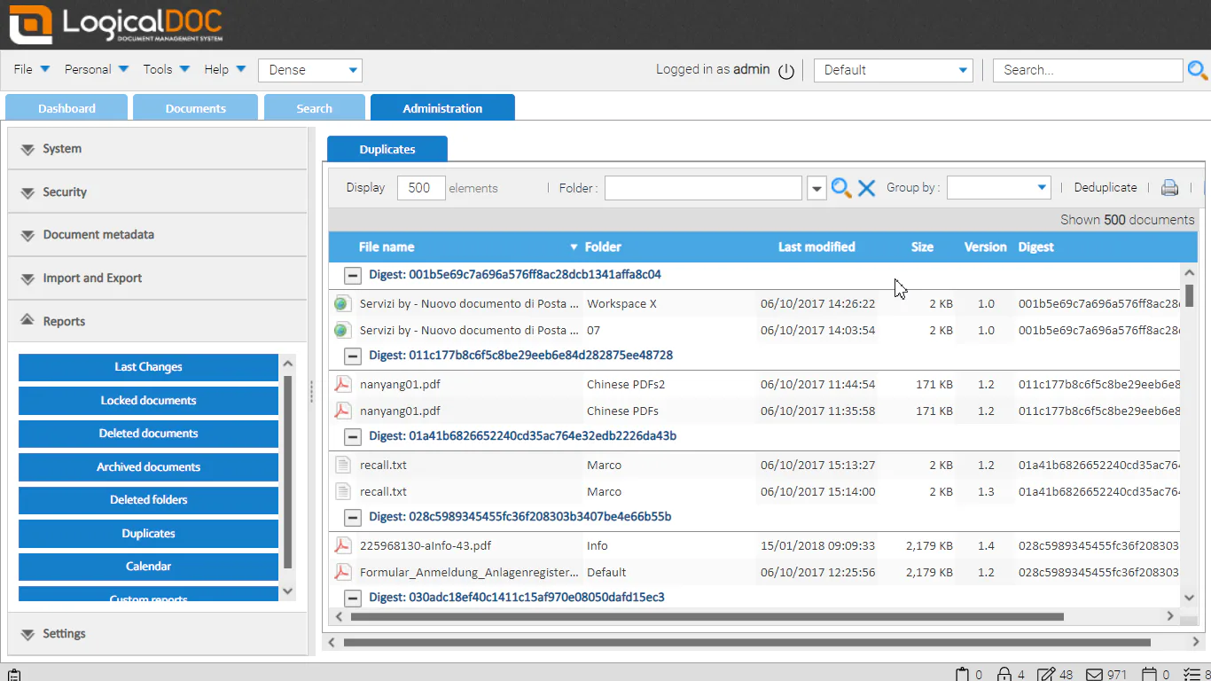Viewport: 1211px width, 681px height.
Task: Collapse the digest group for recall.txt entries
Action: pos(352,436)
